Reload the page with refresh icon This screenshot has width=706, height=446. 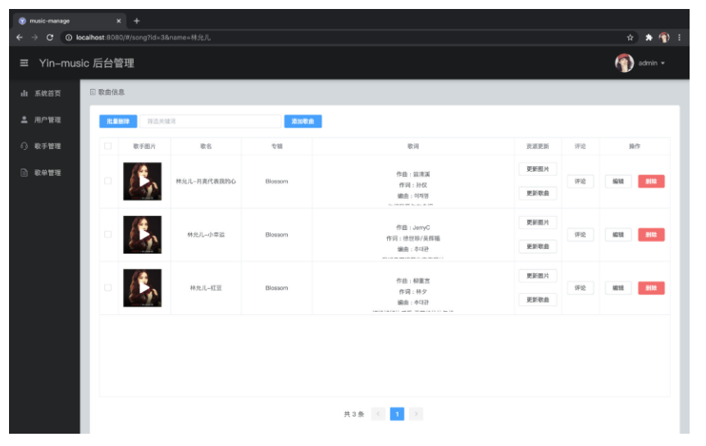point(50,38)
